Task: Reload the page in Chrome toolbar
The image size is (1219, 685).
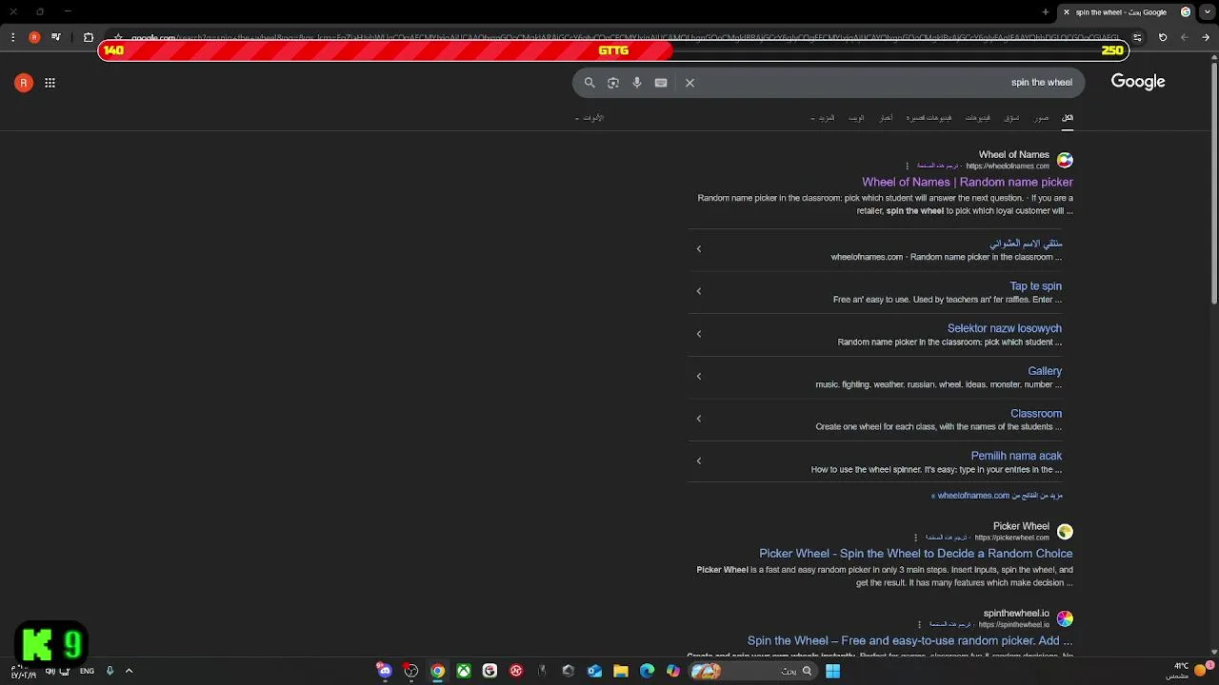Action: click(1163, 37)
